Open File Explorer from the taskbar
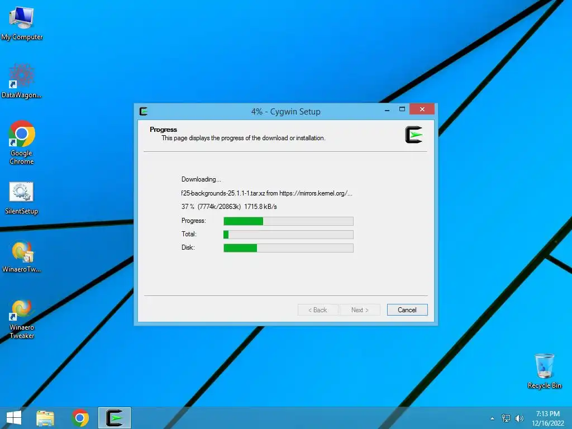The width and height of the screenshot is (572, 429). pyautogui.click(x=45, y=418)
